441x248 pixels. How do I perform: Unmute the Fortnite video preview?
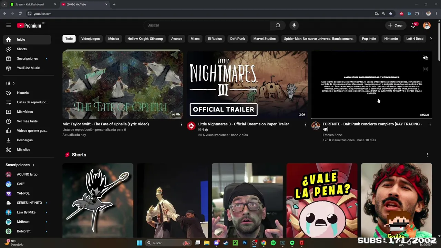point(425,58)
